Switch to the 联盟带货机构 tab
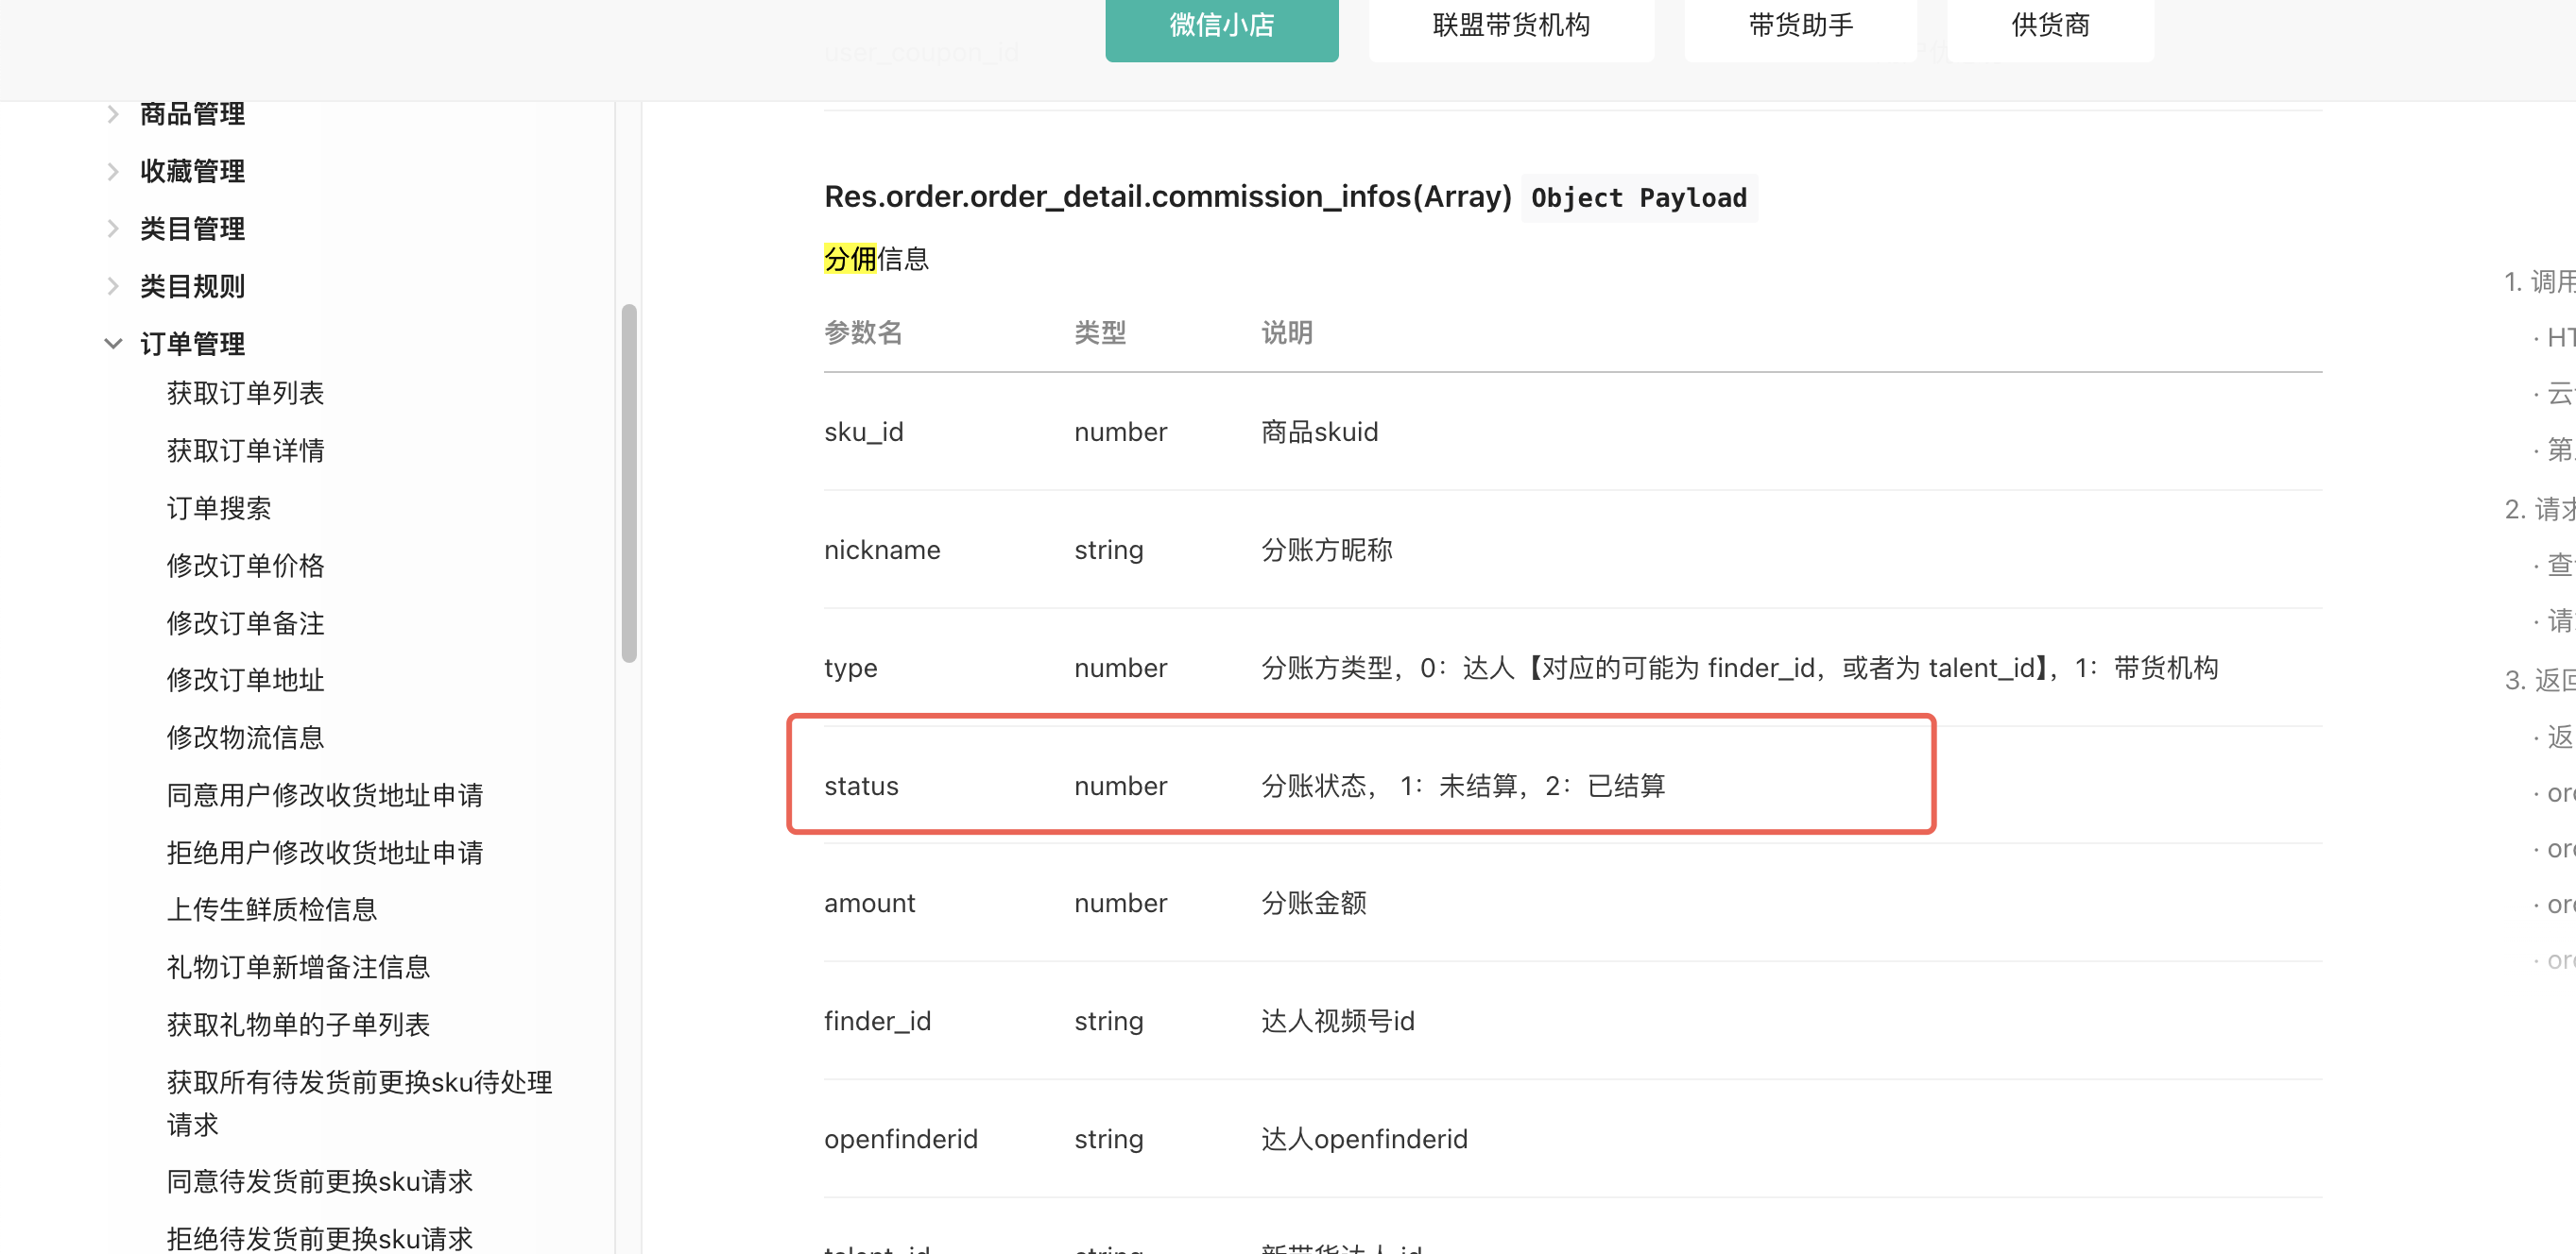2576x1254 pixels. point(1510,26)
